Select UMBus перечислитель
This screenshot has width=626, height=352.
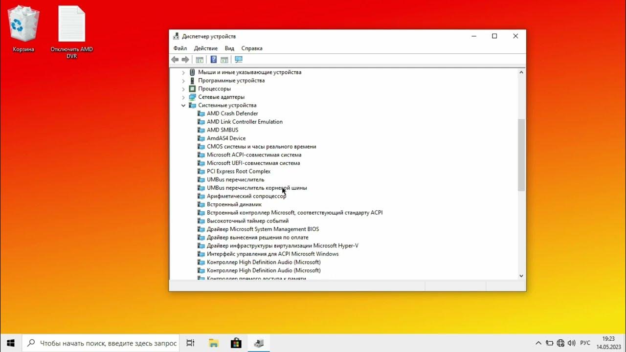click(235, 179)
